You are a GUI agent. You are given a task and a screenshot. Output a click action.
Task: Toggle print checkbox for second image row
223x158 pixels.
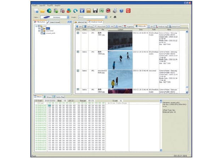78,52
